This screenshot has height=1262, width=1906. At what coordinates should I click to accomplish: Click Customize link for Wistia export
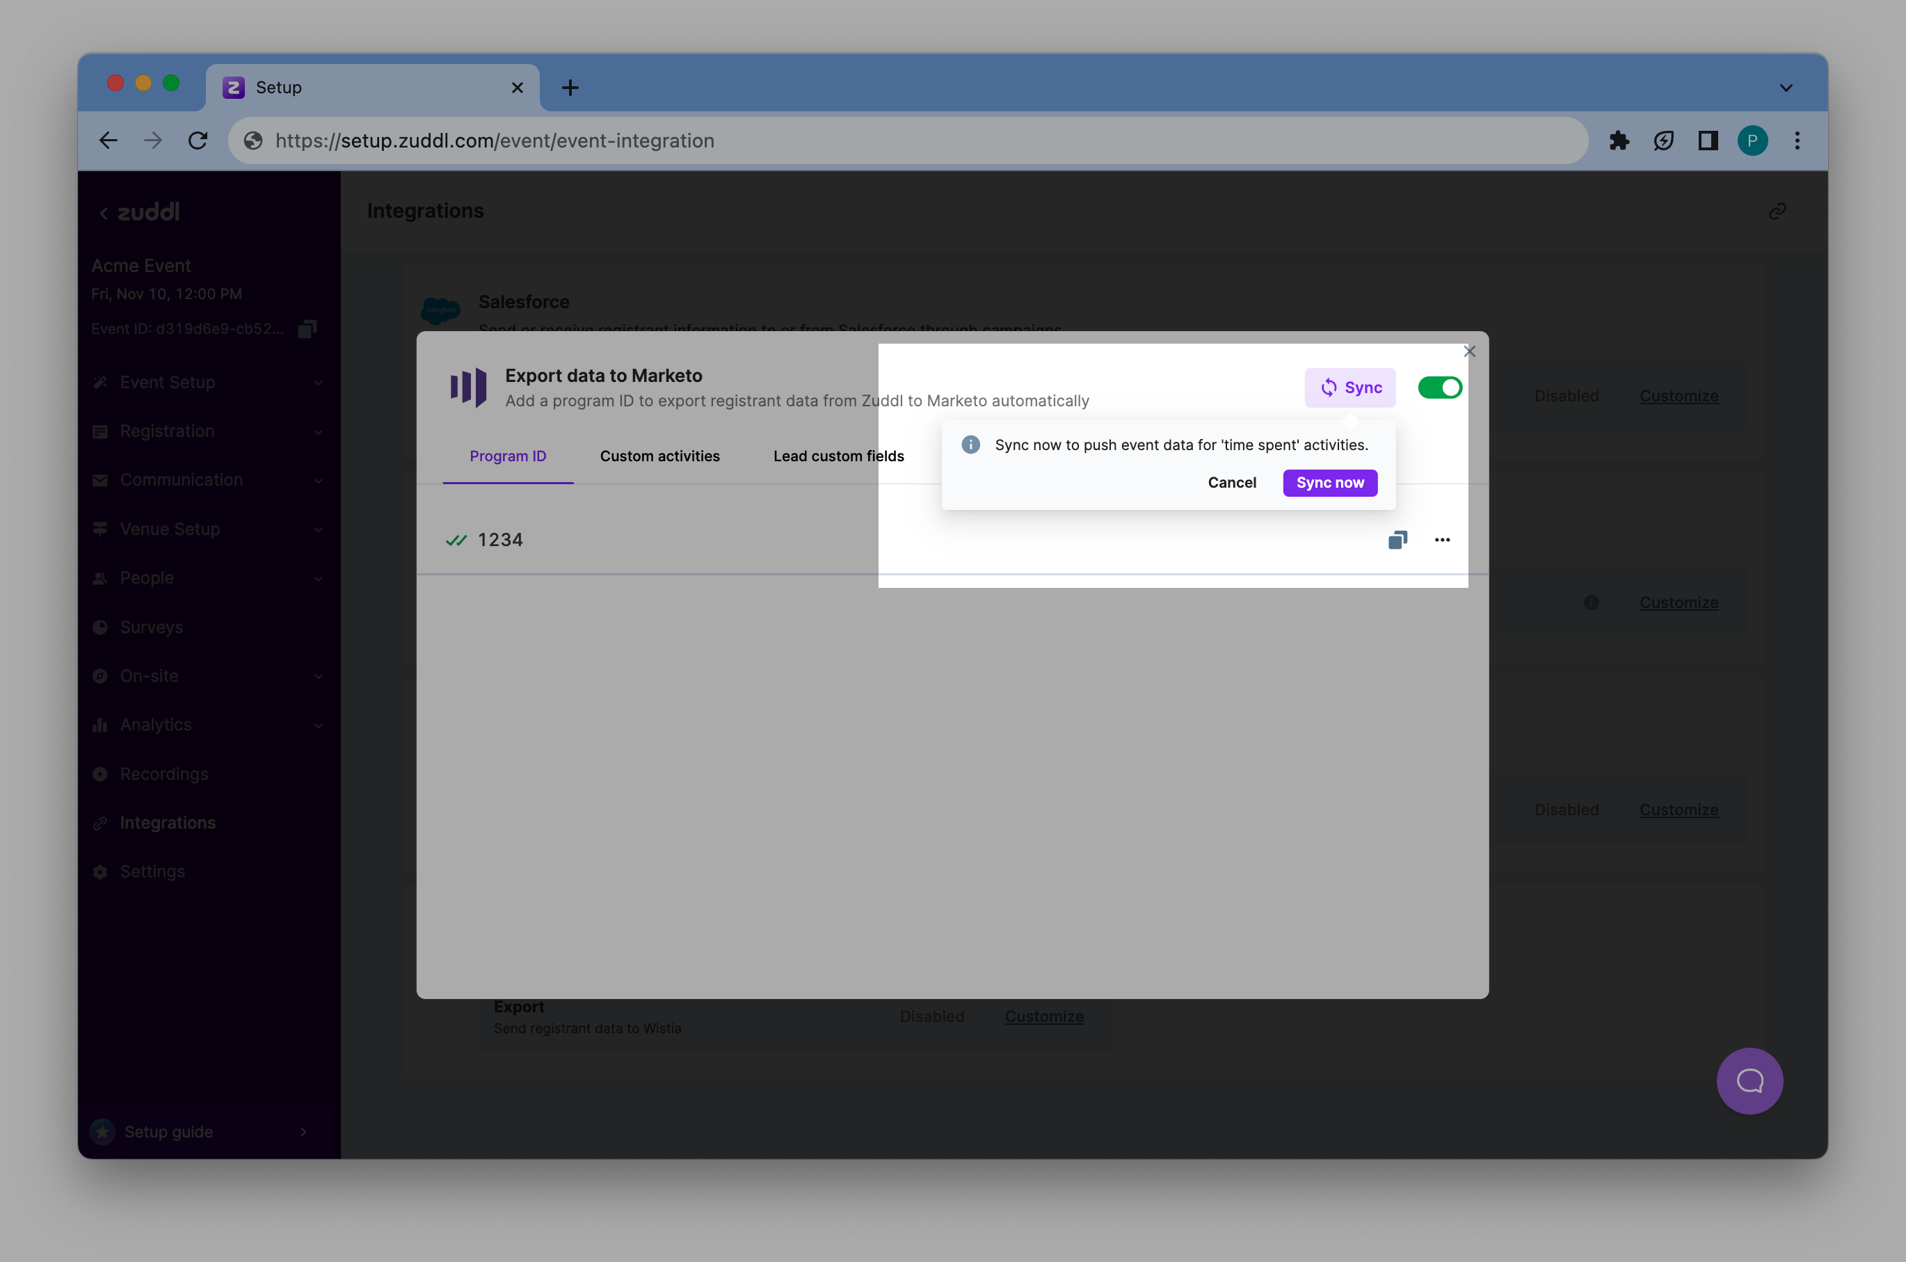(x=1043, y=1016)
